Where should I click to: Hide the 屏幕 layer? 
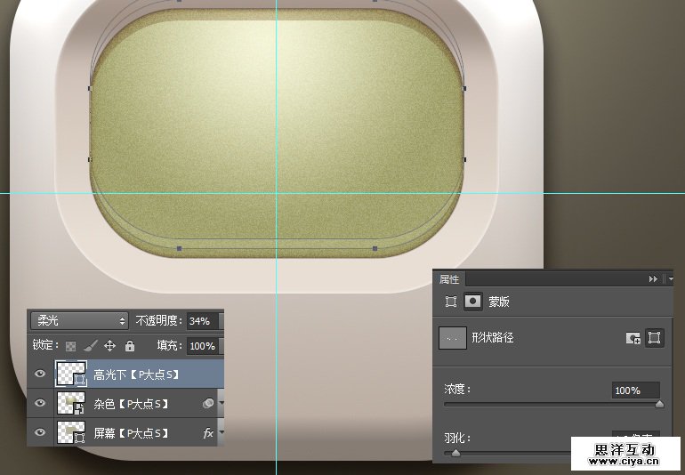(40, 433)
